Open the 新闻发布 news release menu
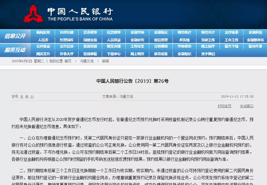 (x=43, y=32)
